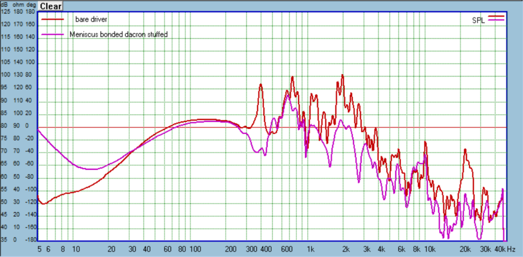Click the 100 frequency axis label
523x257 pixels.
[195, 249]
